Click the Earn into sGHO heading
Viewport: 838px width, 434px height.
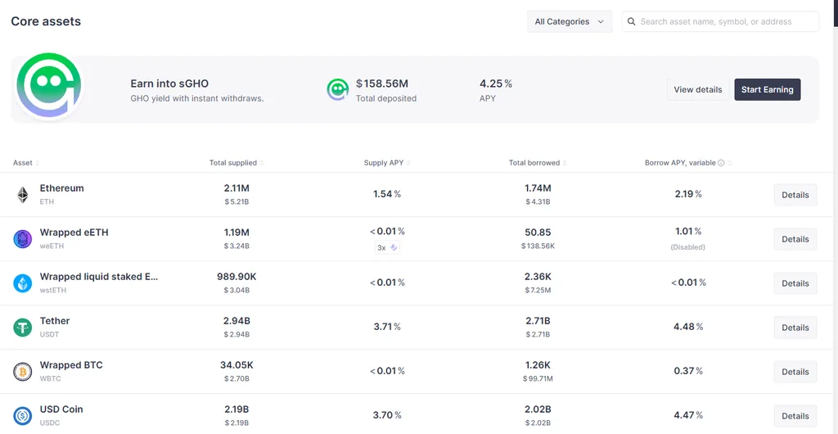[169, 84]
